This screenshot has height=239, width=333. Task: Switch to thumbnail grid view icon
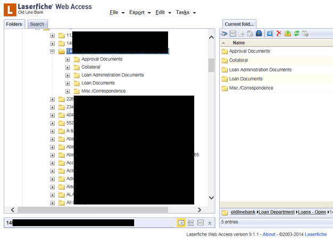click(x=191, y=223)
